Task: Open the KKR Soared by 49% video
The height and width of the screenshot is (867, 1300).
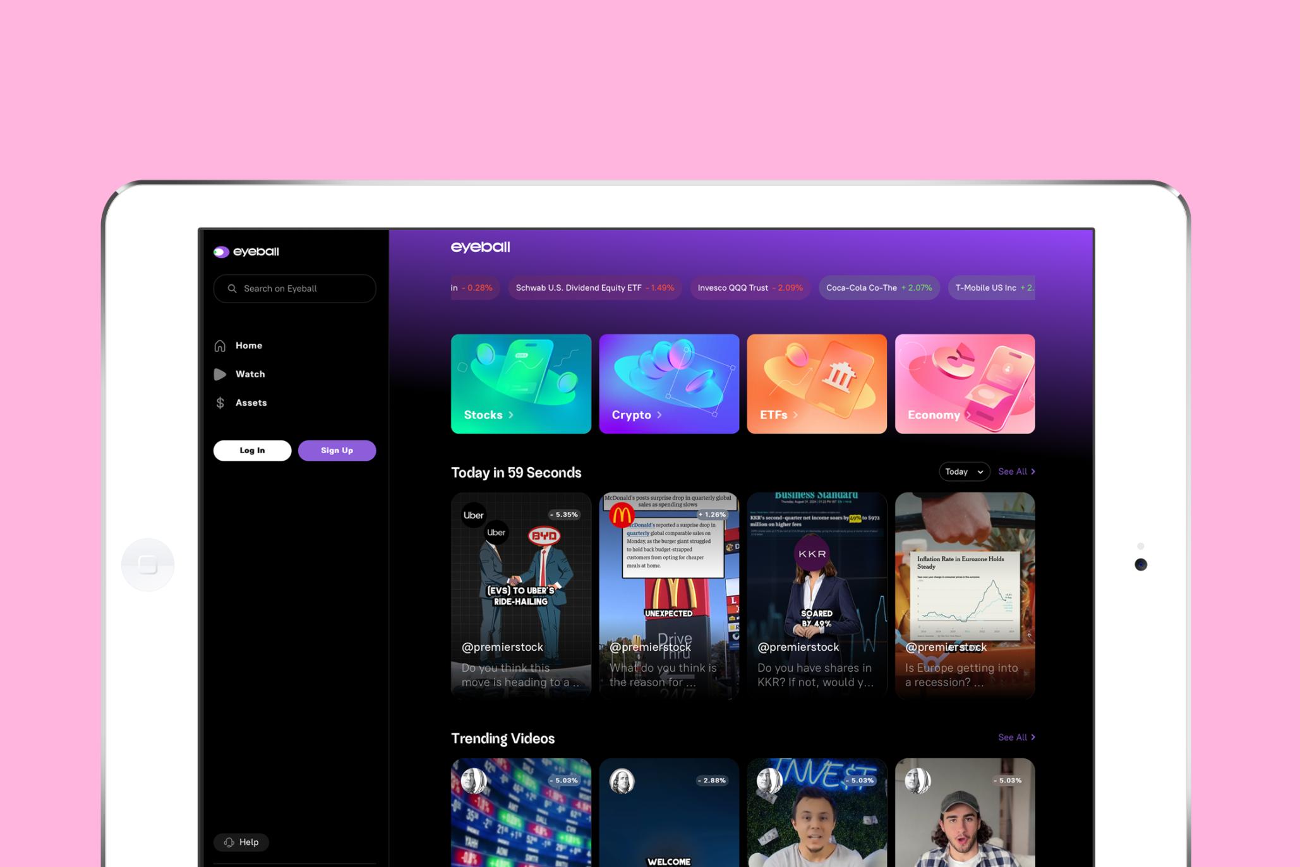Action: (x=817, y=595)
